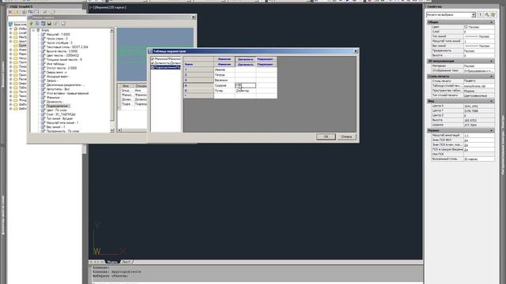Screen dimensions: 506x284
Task: Collapse the Общие section in properties
Action: tap(492, 22)
